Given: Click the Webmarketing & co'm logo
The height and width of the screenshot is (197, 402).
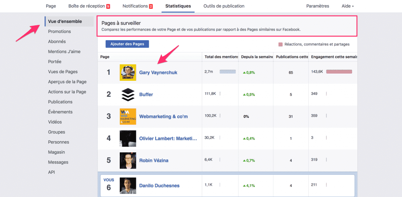Looking at the screenshot, I should tap(128, 117).
